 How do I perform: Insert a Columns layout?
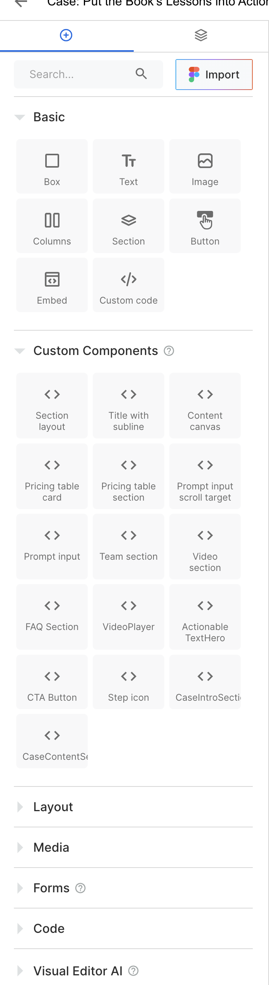(52, 226)
